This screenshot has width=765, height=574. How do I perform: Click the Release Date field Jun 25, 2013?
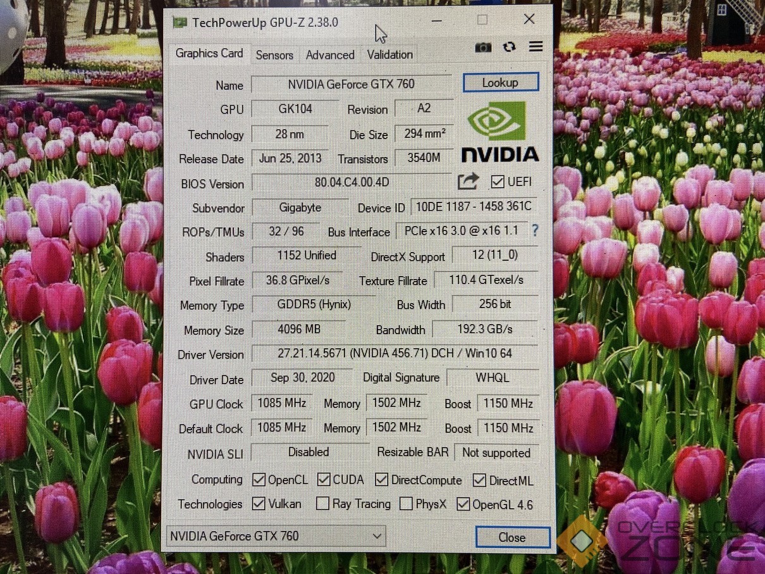click(290, 158)
